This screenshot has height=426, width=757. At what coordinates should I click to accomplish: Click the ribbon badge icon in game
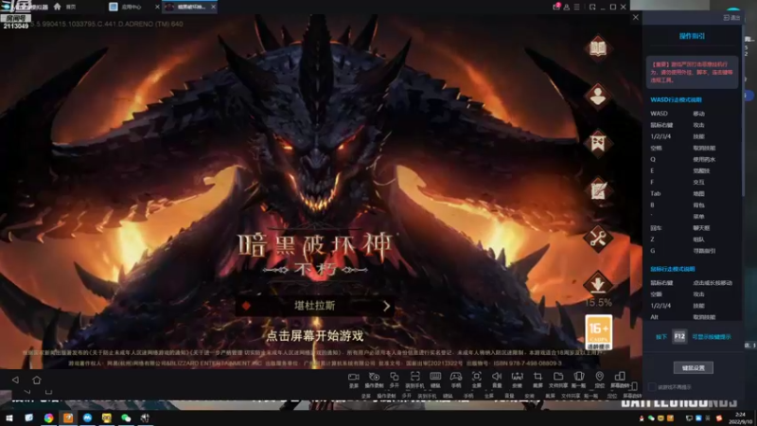(598, 143)
